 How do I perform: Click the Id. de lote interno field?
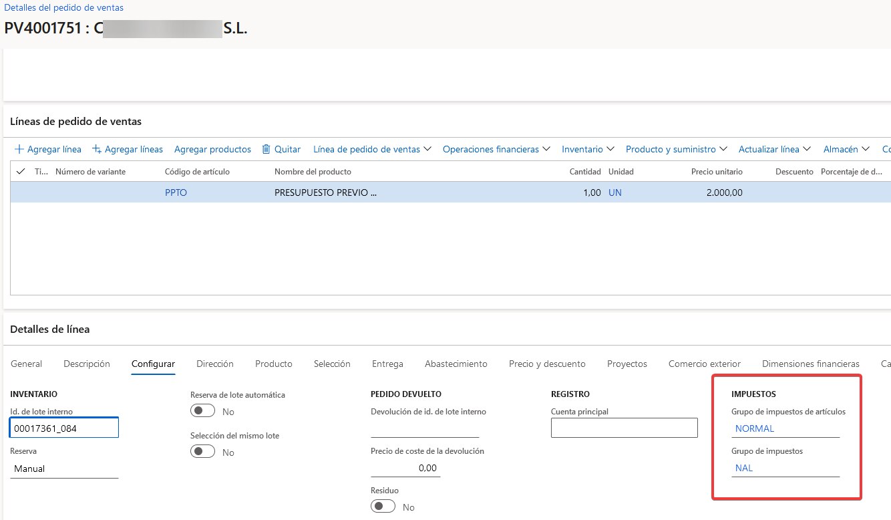tap(64, 428)
